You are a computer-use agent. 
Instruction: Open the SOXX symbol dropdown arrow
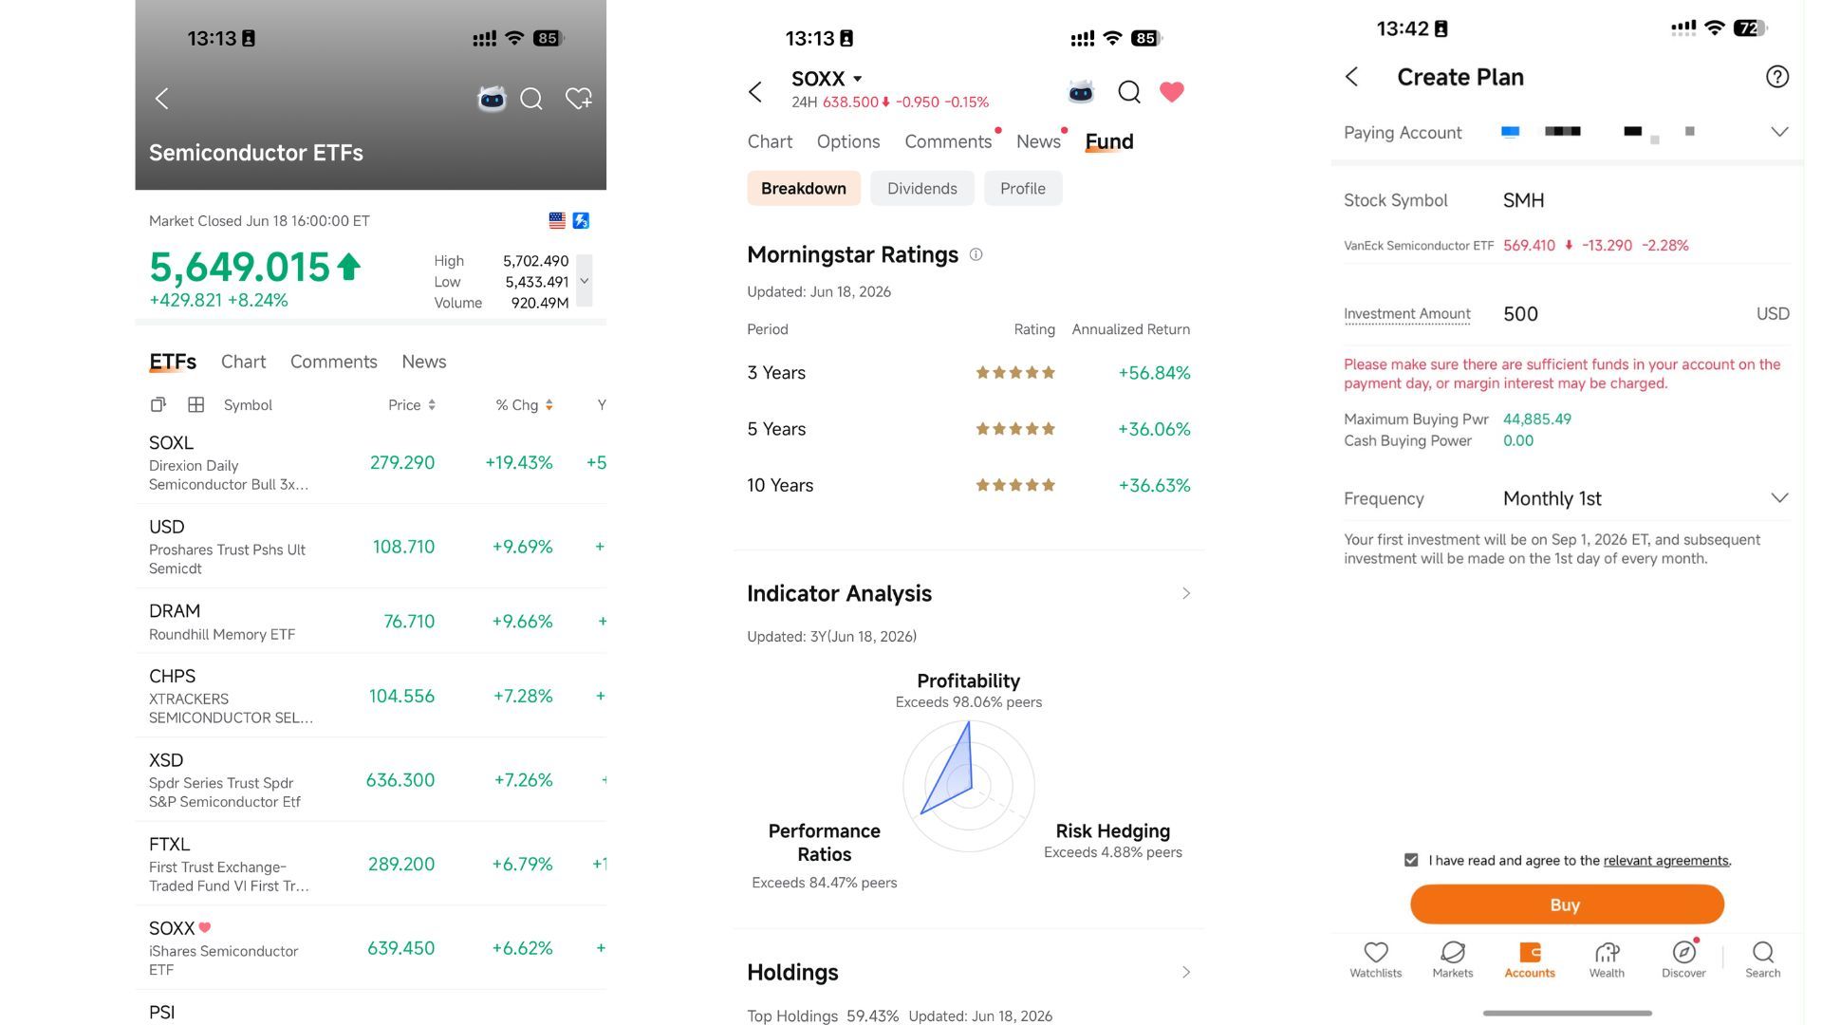click(x=858, y=79)
